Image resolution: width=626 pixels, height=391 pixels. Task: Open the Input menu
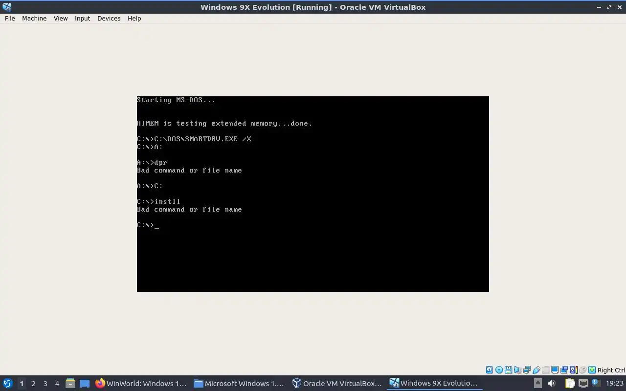(82, 18)
